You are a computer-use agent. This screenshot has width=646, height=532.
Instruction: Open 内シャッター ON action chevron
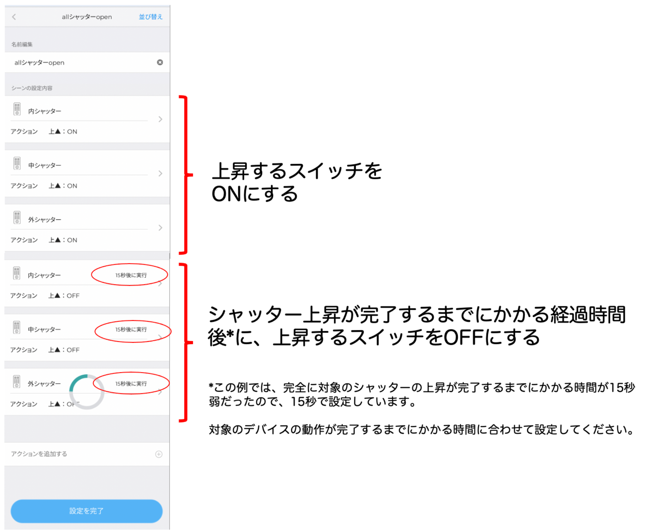pos(160,119)
